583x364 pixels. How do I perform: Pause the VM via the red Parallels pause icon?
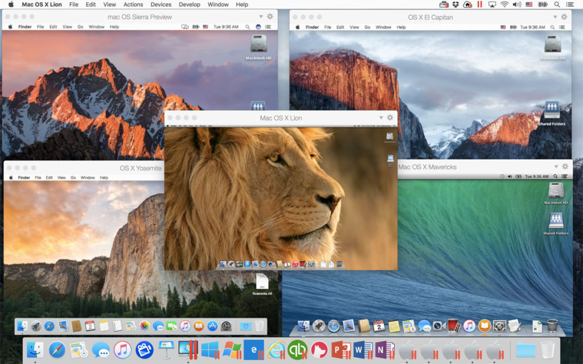(480, 5)
